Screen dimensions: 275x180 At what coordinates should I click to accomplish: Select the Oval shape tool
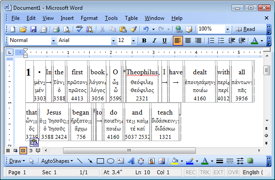pyautogui.click(x=111, y=161)
